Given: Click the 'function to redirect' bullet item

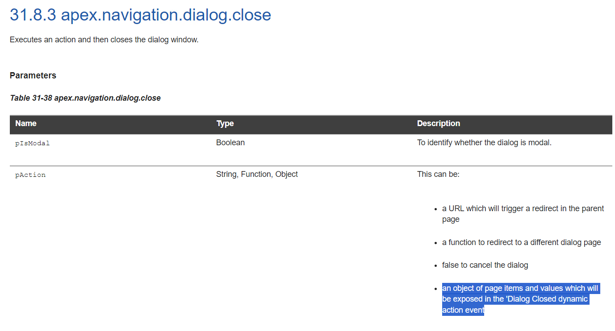Looking at the screenshot, I should tap(521, 242).
